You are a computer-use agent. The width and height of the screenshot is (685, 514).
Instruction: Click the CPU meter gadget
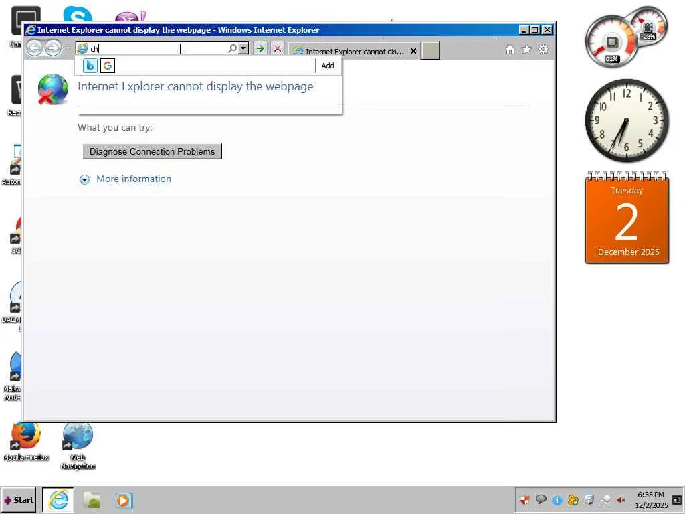(626, 37)
